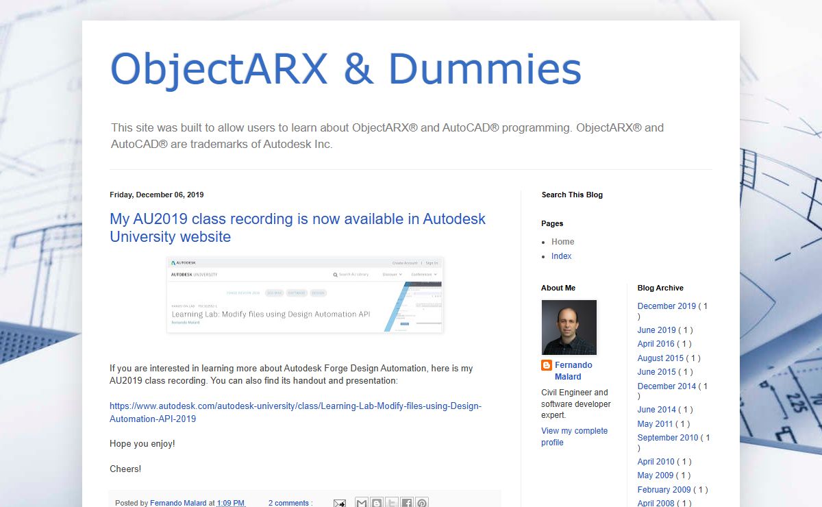Open April 2008 archive
822x507 pixels.
pos(656,503)
